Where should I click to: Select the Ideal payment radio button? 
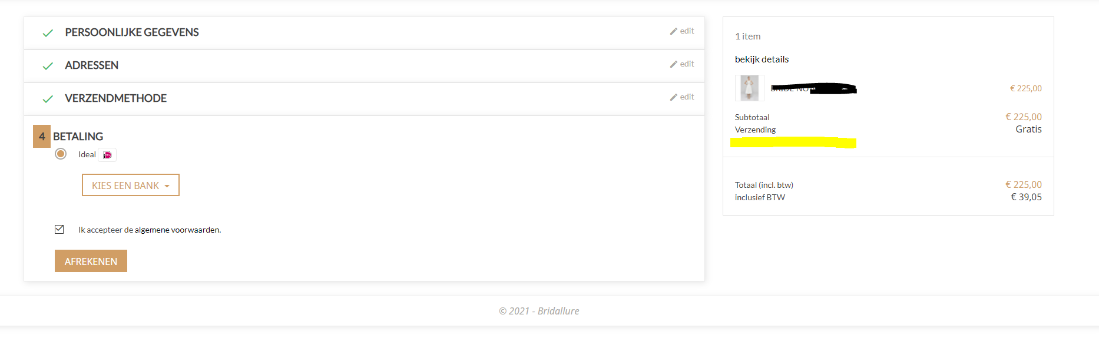(61, 154)
